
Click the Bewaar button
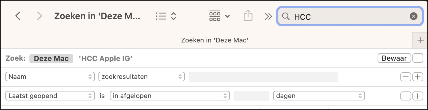click(394, 58)
